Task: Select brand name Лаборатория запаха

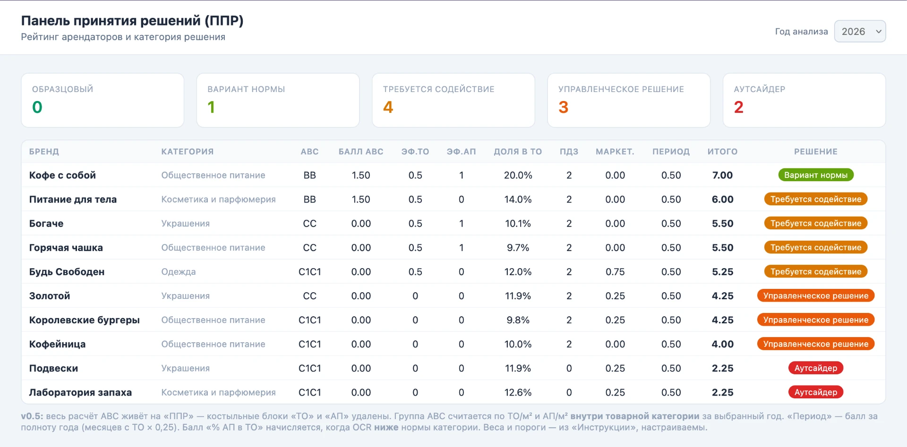Action: (80, 392)
